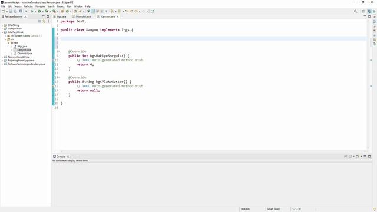The image size is (377, 212).
Task: Expand the PolymorphismUygulama project
Action: click(2, 60)
